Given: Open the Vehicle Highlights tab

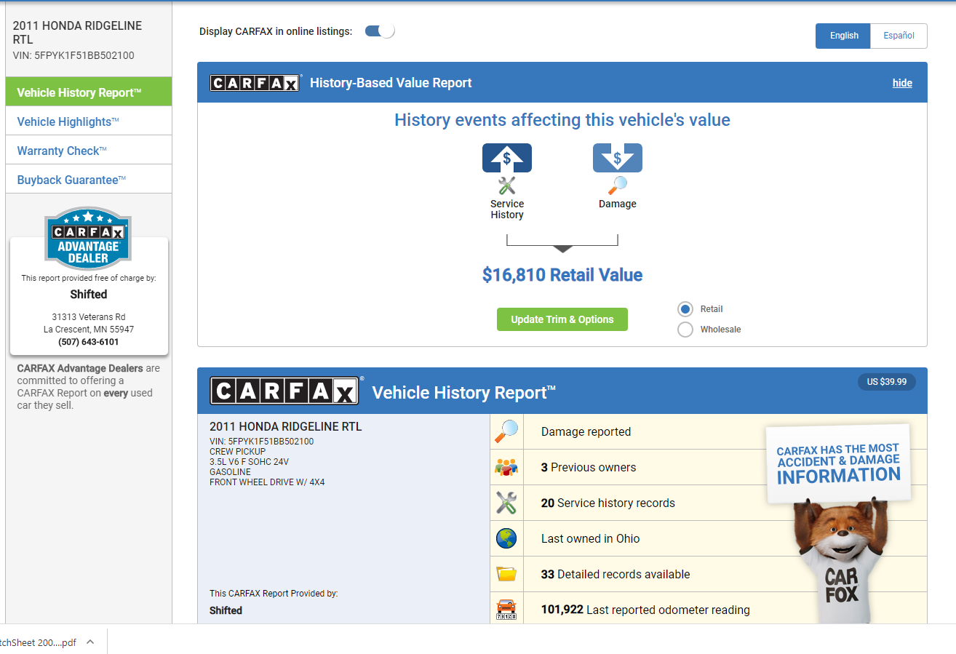Looking at the screenshot, I should point(89,121).
